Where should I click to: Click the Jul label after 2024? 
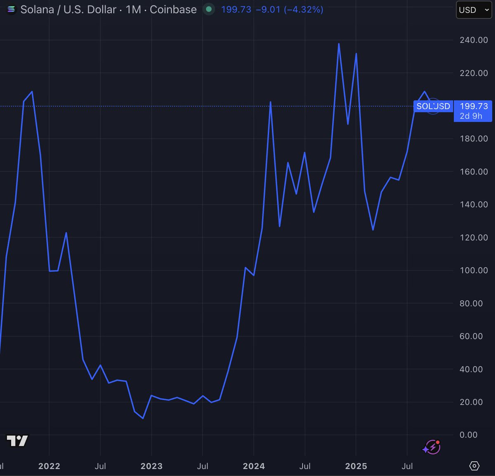[x=305, y=466]
